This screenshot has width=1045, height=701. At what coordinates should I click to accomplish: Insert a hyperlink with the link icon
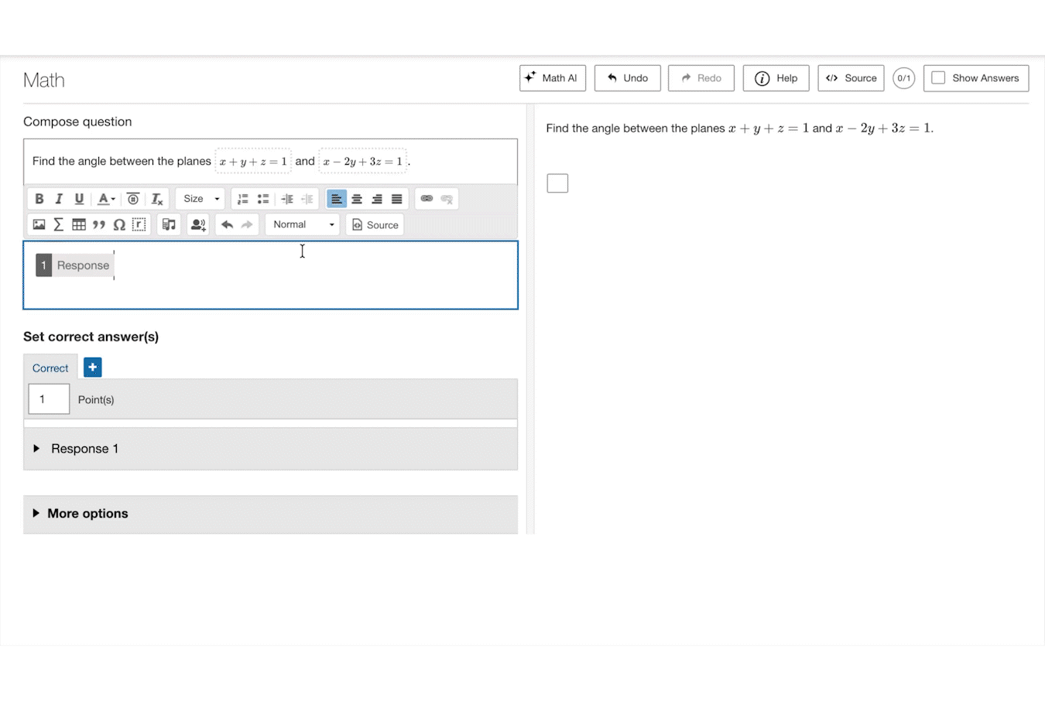coord(427,199)
